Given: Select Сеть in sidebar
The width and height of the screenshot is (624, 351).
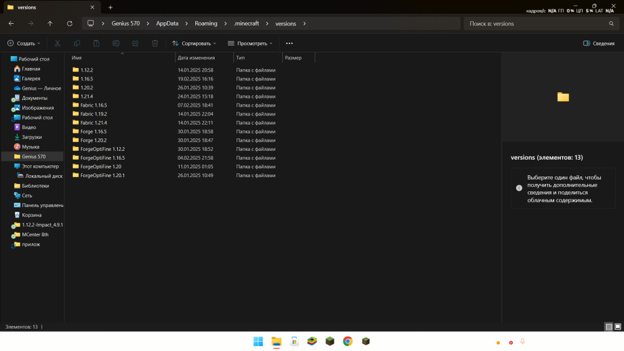Looking at the screenshot, I should (x=27, y=196).
